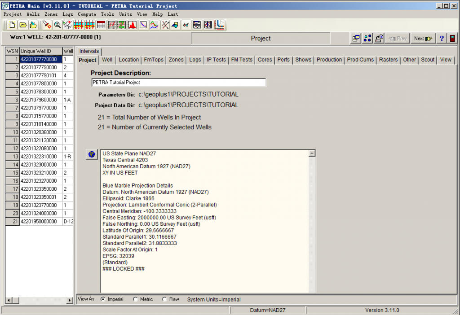
Task: Click the open yellow folder toolbar icon
Action: pyautogui.click(x=23, y=25)
